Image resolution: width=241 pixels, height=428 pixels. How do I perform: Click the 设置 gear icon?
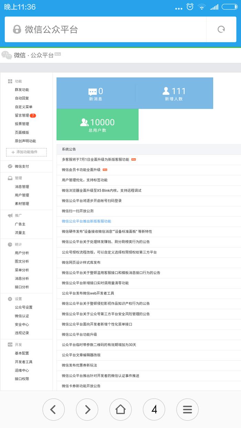(x=10, y=299)
